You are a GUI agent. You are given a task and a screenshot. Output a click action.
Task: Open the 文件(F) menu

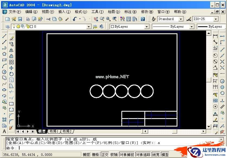(x=15, y=12)
